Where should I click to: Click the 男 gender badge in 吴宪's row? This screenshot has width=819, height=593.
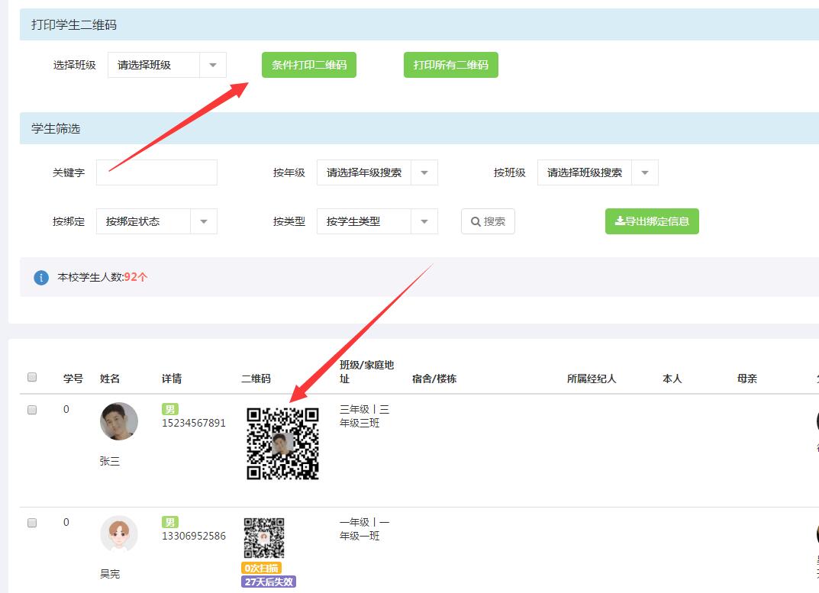coord(169,522)
